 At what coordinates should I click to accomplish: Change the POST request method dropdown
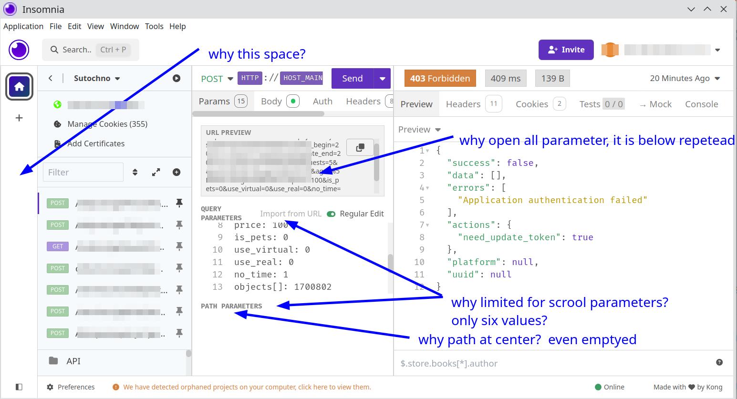(x=217, y=79)
